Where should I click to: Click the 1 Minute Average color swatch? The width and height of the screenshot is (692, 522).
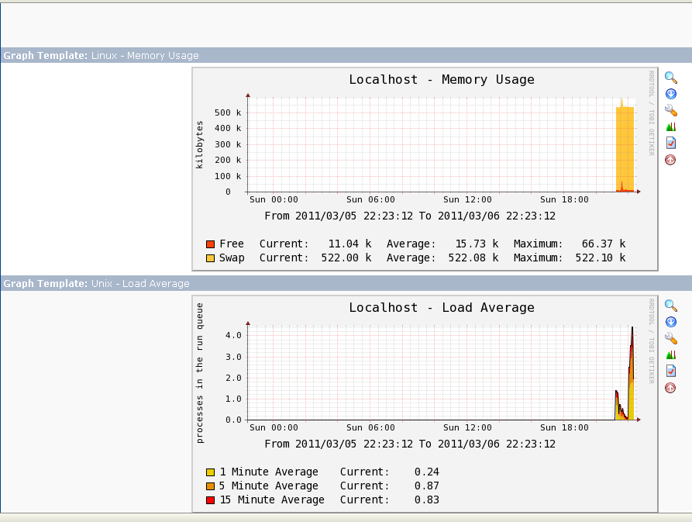point(211,472)
